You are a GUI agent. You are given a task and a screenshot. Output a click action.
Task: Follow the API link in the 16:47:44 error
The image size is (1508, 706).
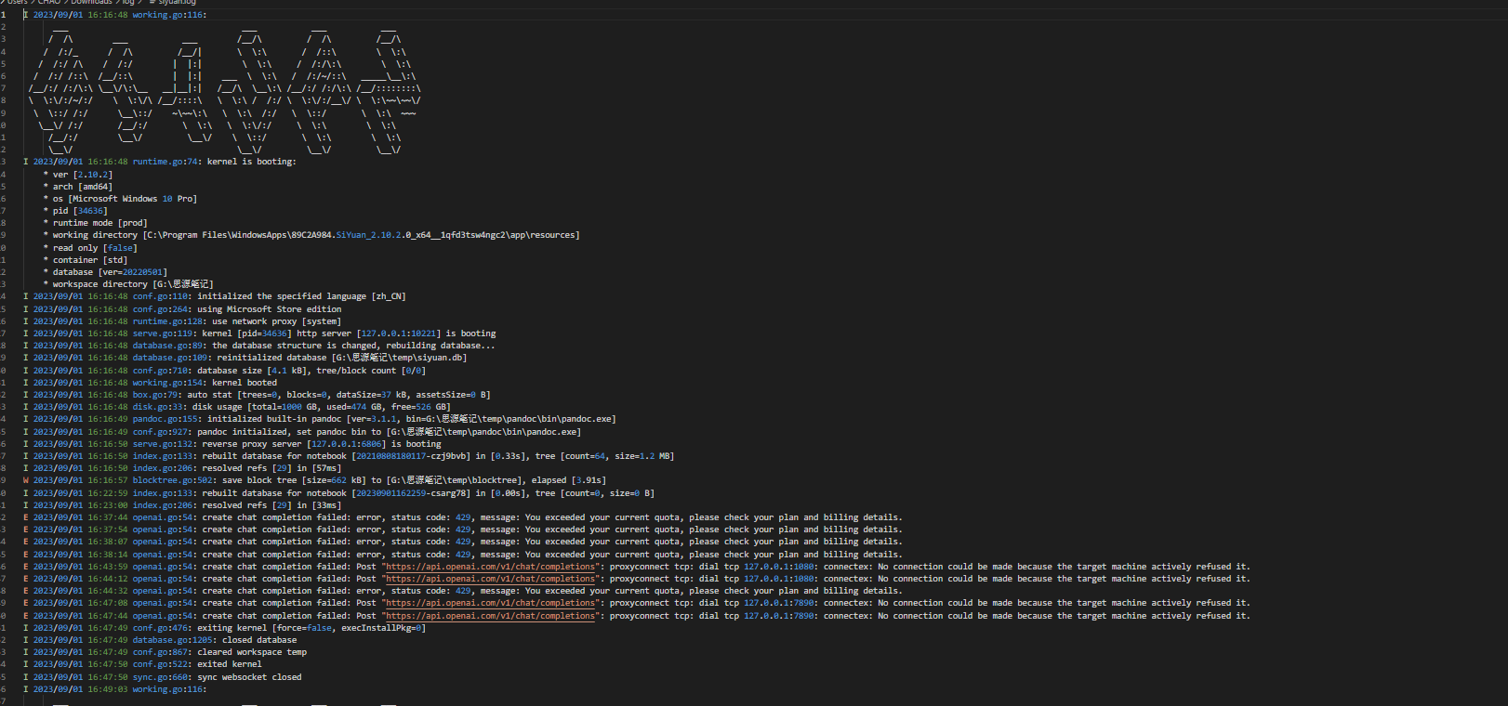pos(490,616)
